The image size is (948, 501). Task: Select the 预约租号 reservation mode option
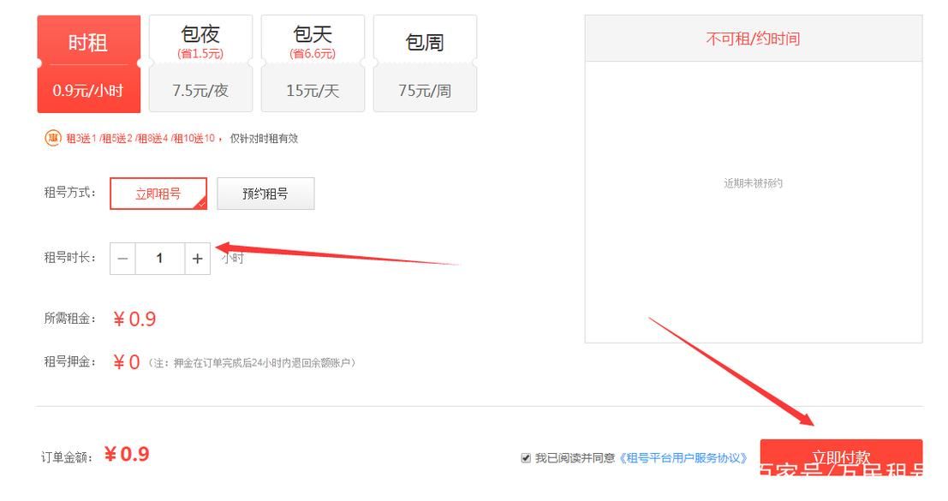click(265, 194)
